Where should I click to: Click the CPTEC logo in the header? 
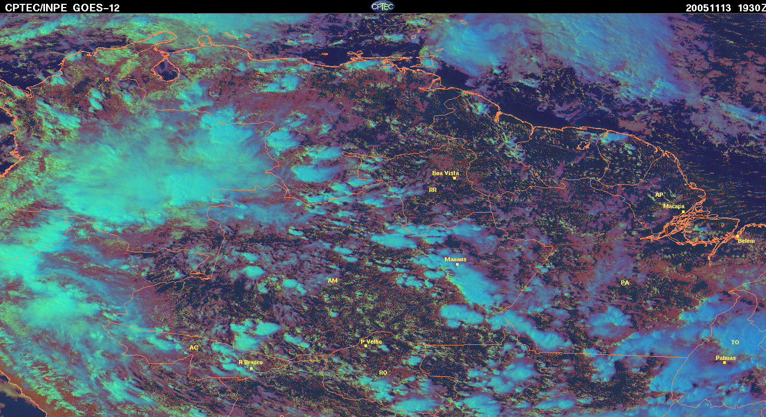click(x=382, y=6)
